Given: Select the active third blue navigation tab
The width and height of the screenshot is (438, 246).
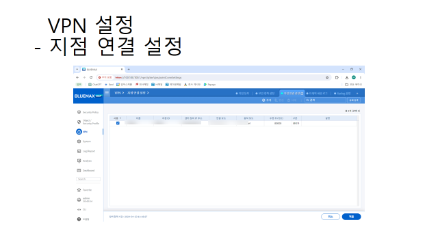Looking at the screenshot, I should 292,94.
